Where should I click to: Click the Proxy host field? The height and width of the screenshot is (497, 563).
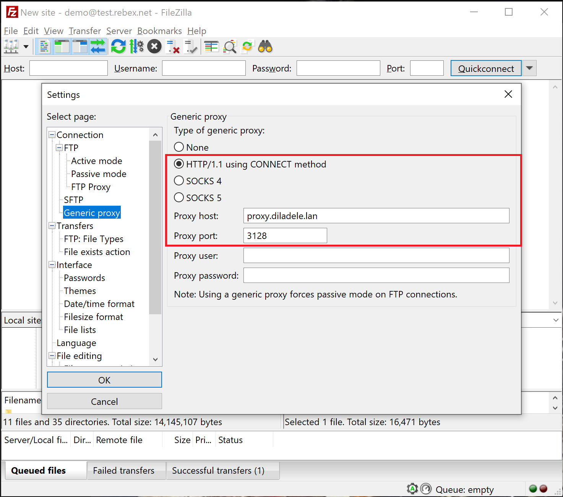pyautogui.click(x=376, y=216)
